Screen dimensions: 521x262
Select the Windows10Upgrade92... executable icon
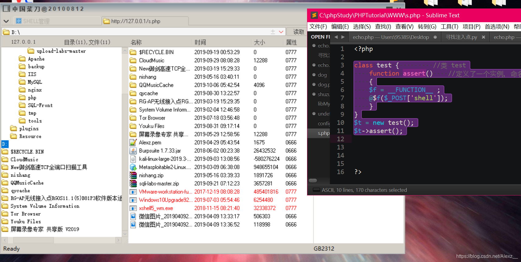(133, 200)
